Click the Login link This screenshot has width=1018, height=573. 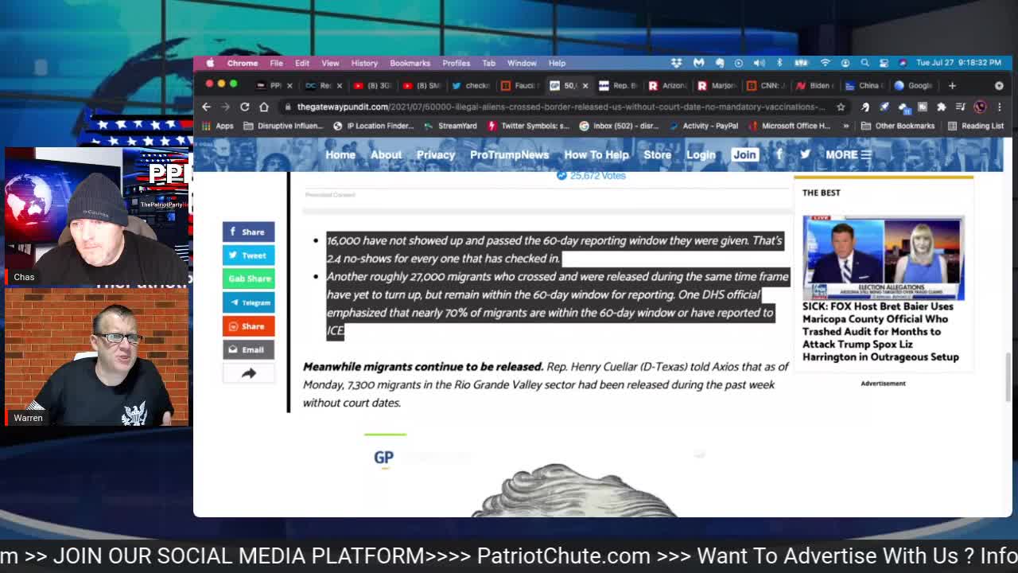(x=701, y=154)
